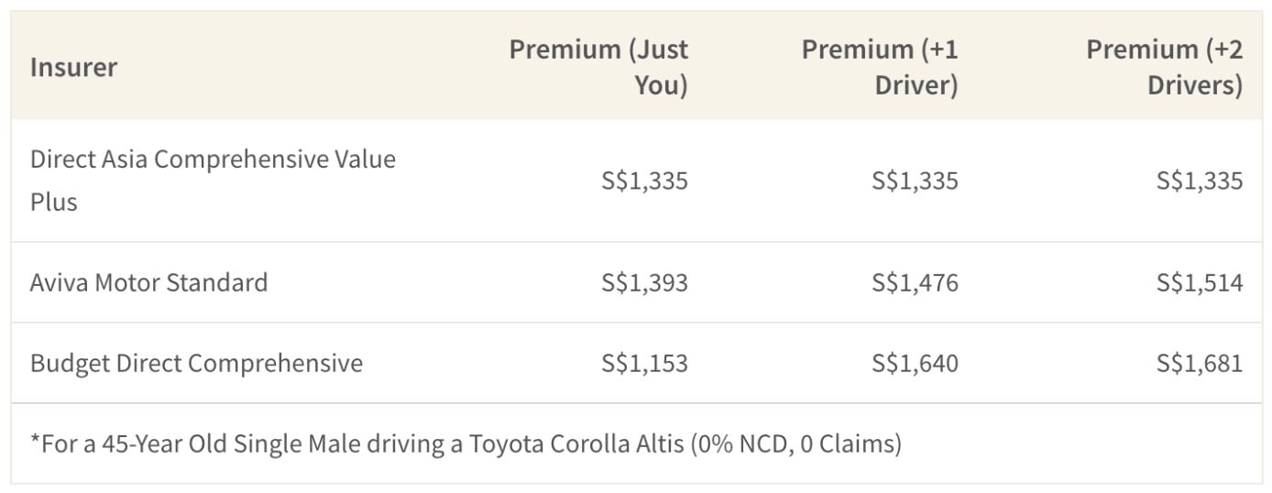Click Direct Asia +1 Driver premium cell
Screen dimensions: 1272x493
pyautogui.click(x=915, y=181)
